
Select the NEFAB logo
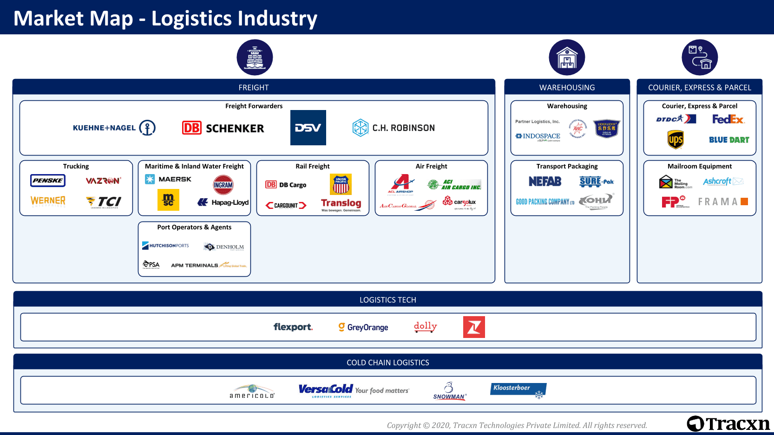click(545, 182)
